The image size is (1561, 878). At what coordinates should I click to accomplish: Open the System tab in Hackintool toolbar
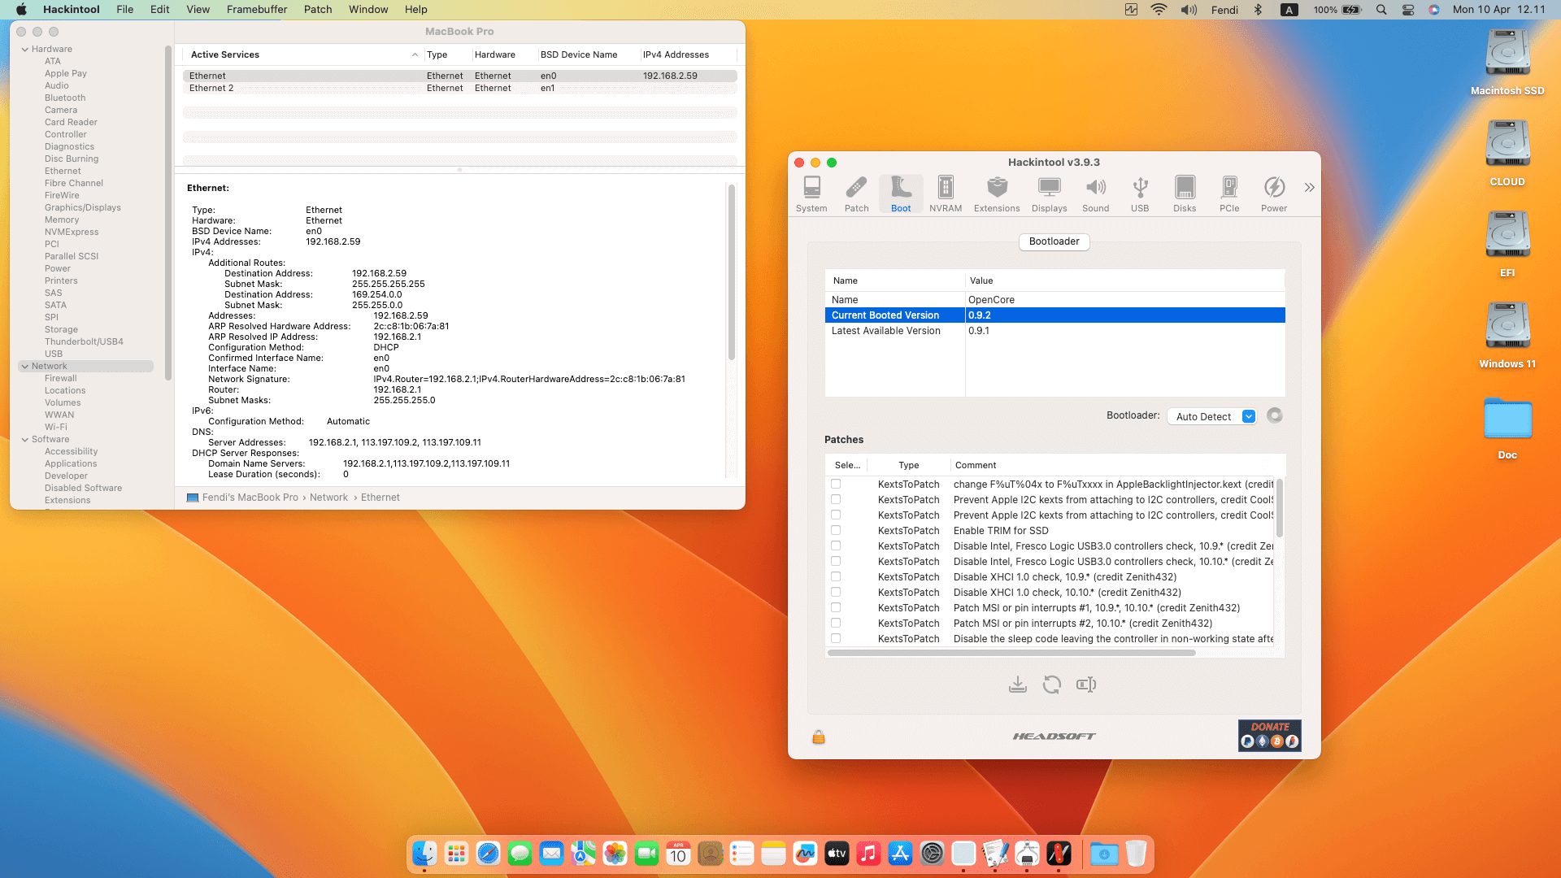pos(811,194)
